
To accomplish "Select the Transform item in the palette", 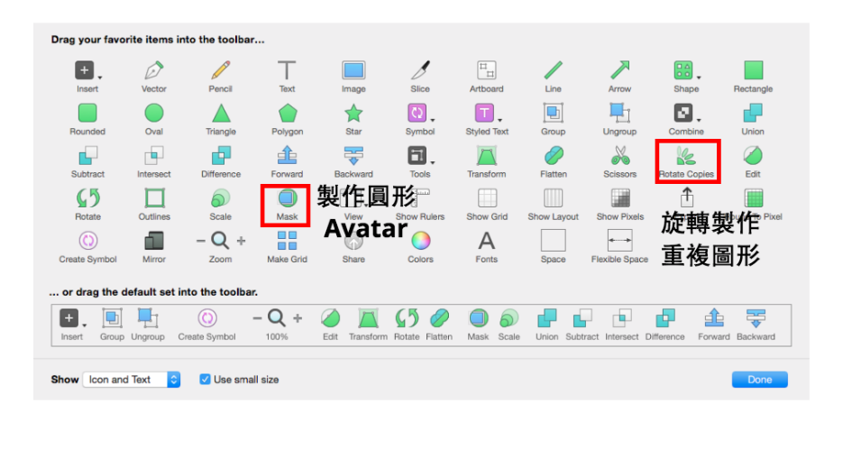I will pos(487,162).
